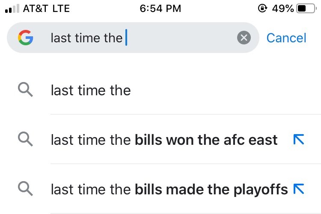Click magnifier icon beside 'playoffs' suggestion
Screen dimensions: 321x214
25,189
